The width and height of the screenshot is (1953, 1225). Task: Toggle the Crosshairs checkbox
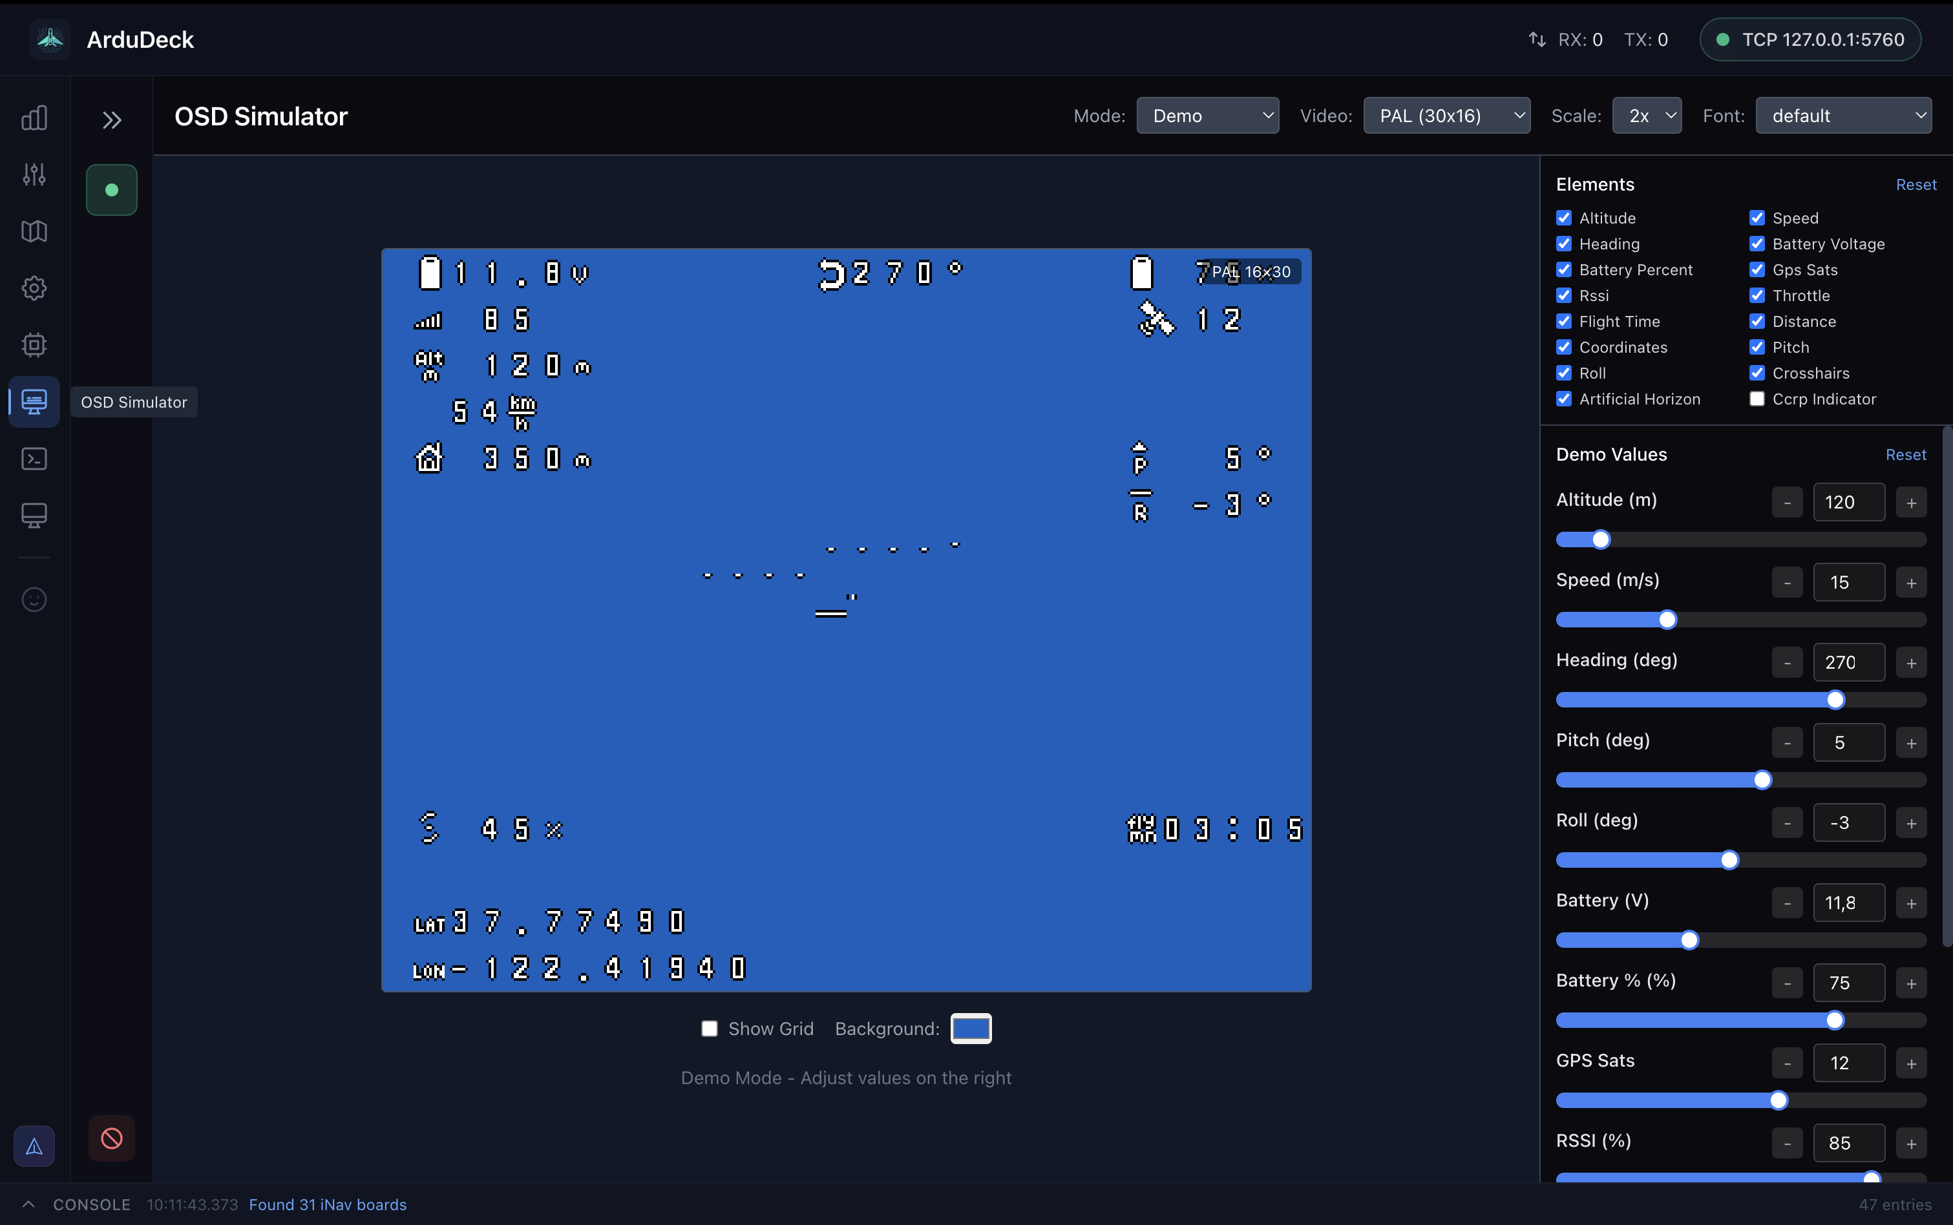1757,373
